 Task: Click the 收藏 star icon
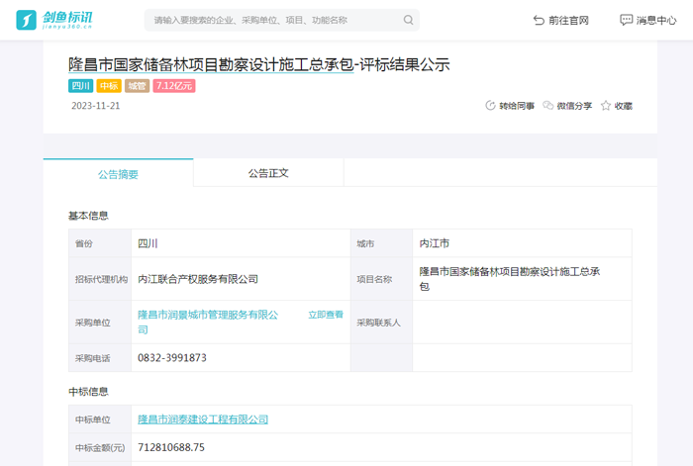[606, 106]
